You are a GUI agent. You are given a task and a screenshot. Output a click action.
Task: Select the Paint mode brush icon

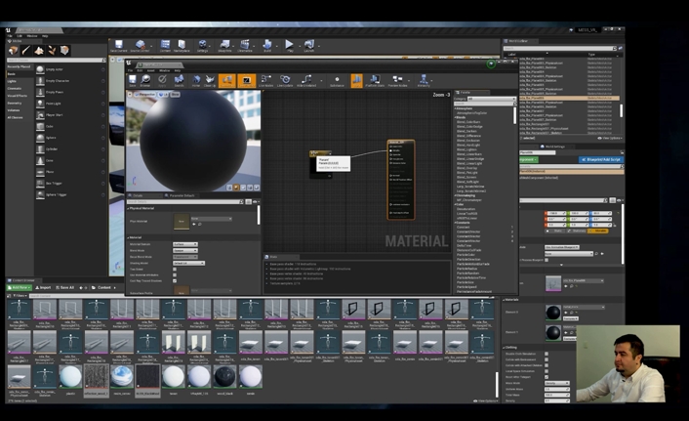(26, 51)
